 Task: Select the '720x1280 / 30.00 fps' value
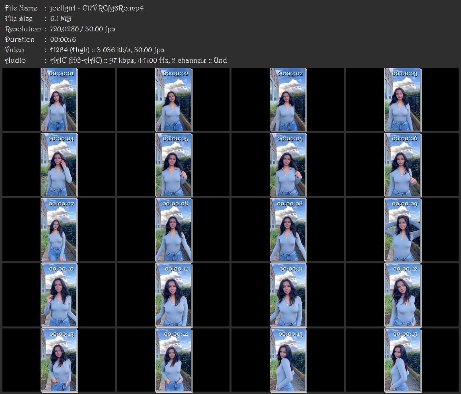click(83, 29)
